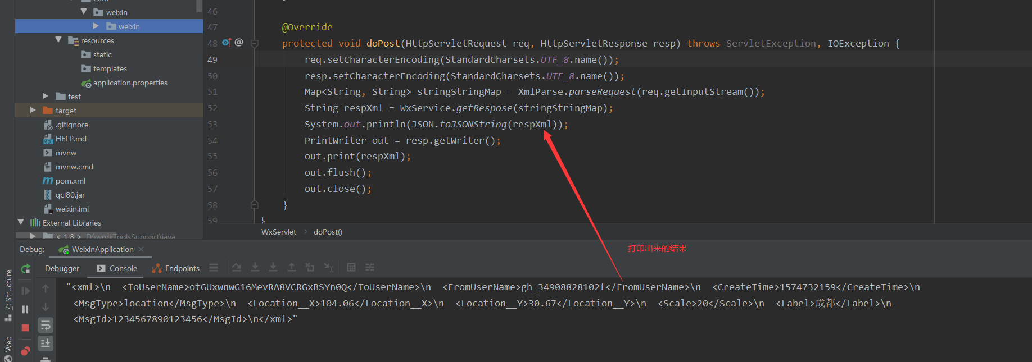Click on the @Override annotation
1032x362 pixels.
pos(307,27)
